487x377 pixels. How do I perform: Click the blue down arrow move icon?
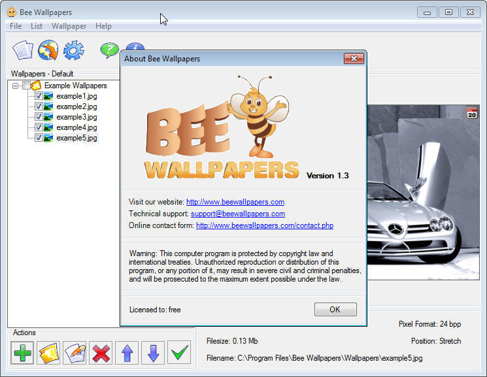pyautogui.click(x=153, y=353)
